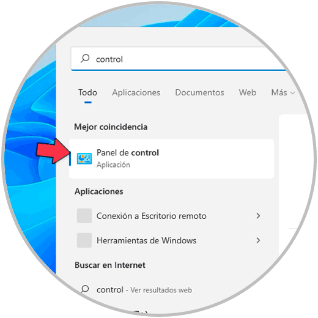This screenshot has width=318, height=318.
Task: Click the magnifier icon in search box
Action: (85, 59)
